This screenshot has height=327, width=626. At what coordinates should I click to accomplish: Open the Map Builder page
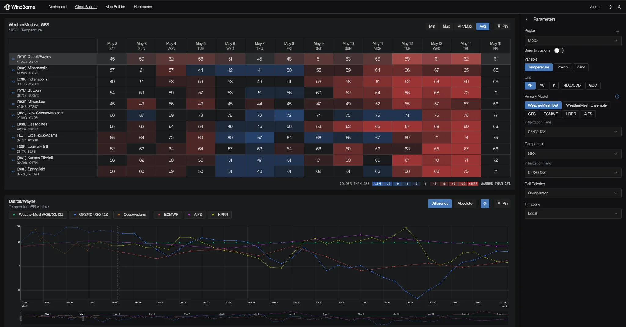[115, 7]
